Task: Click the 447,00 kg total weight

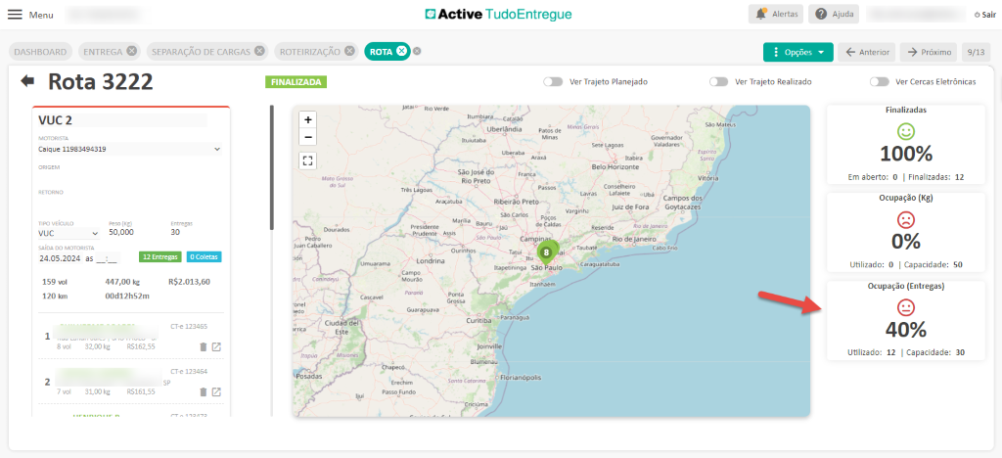Action: point(122,281)
